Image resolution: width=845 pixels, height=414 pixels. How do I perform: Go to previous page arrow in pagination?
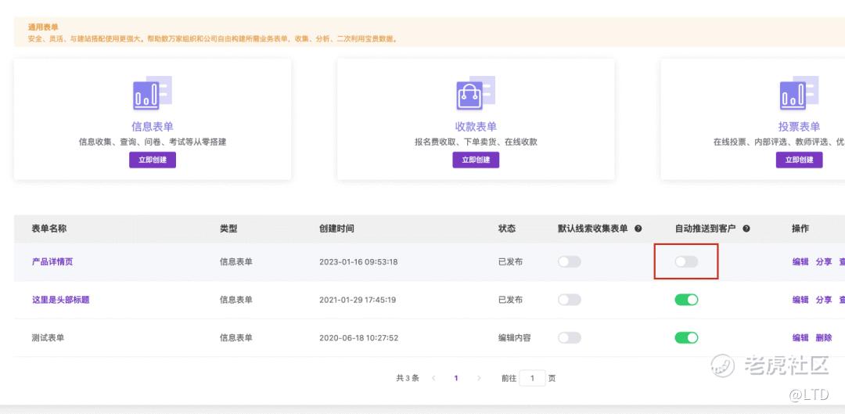tap(433, 379)
